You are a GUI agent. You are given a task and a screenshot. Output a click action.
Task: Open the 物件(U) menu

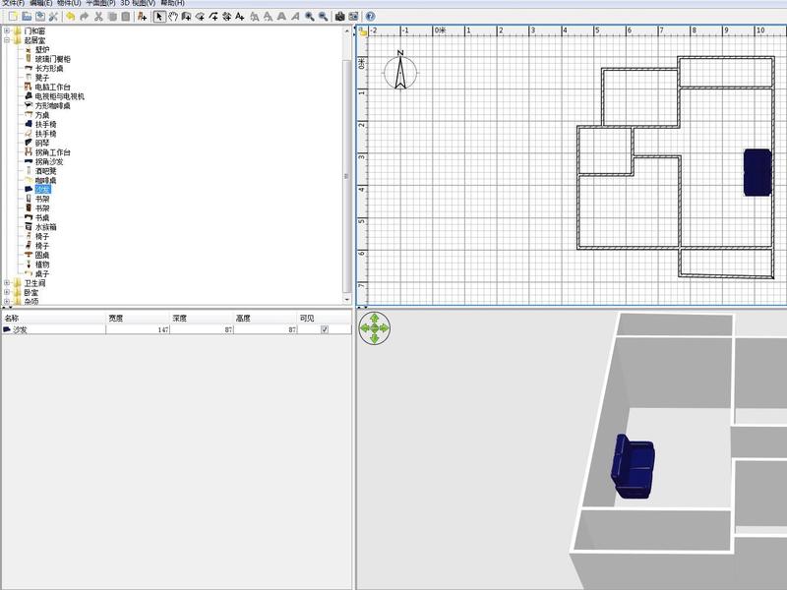click(69, 3)
